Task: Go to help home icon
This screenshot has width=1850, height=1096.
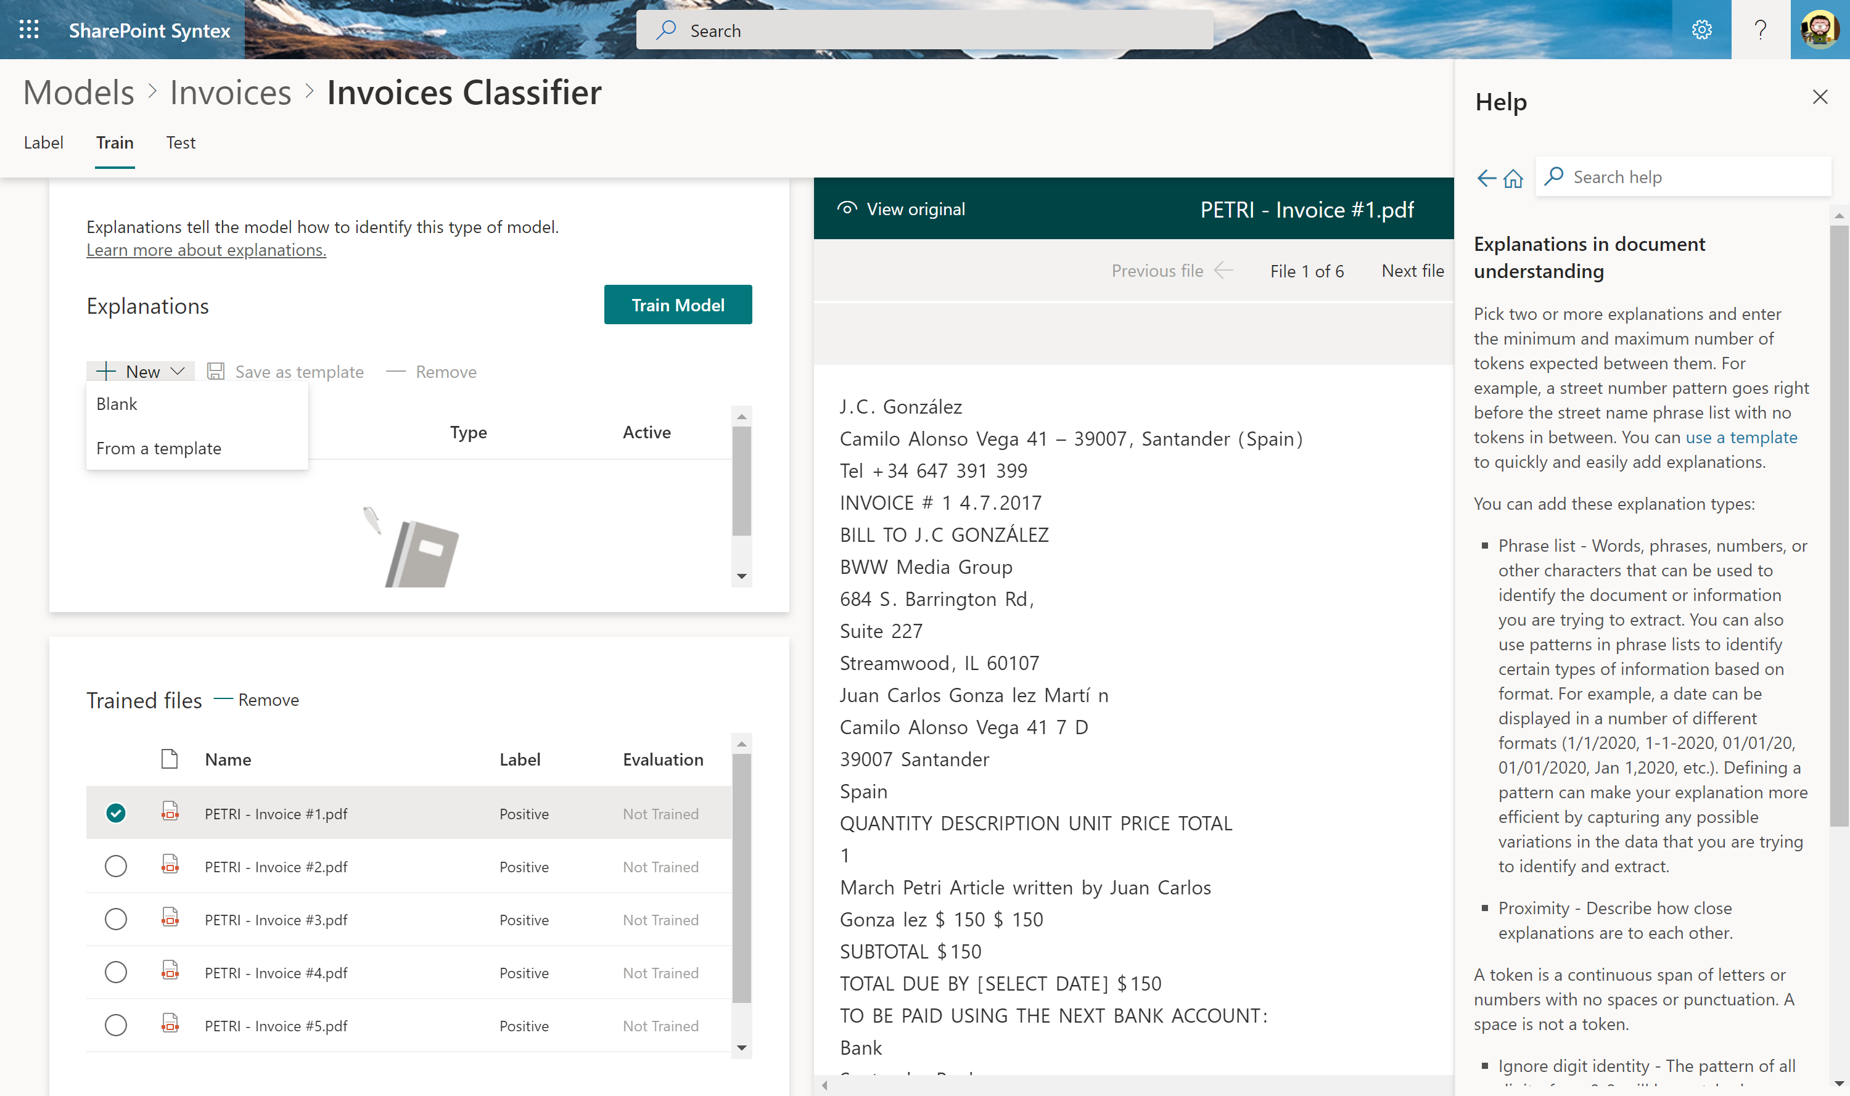Action: 1513,178
